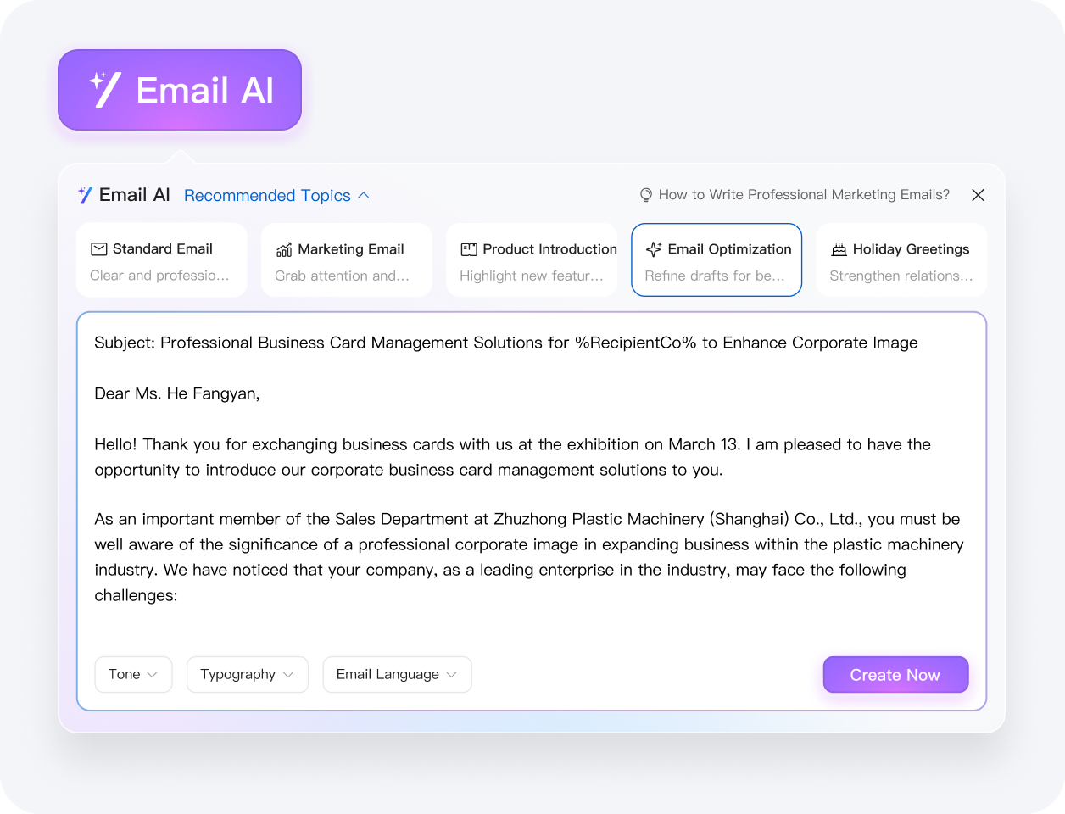Screen dimensions: 1065x814
Task: Select the Email Optimization template
Action: tap(717, 259)
